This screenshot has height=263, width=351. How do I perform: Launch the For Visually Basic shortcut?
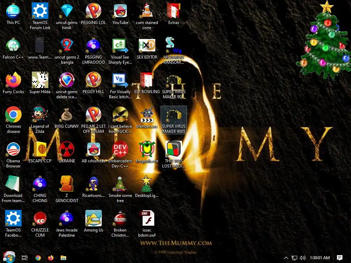120,85
